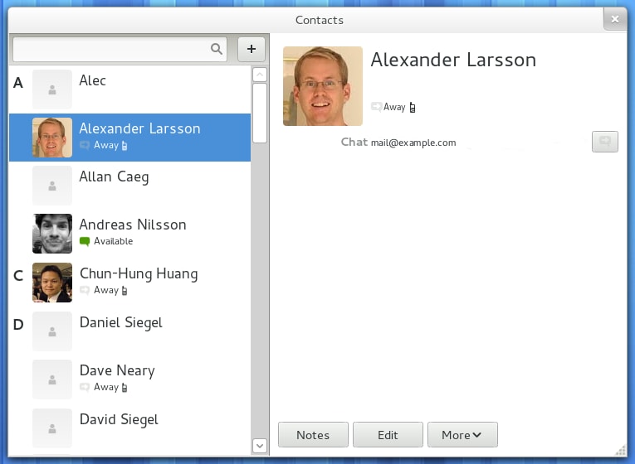
Task: Click the contact list's up arrow
Action: tap(260, 75)
